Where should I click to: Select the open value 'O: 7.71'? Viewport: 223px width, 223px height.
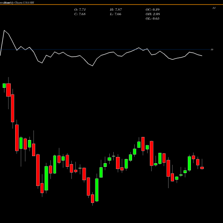coord(80,10)
